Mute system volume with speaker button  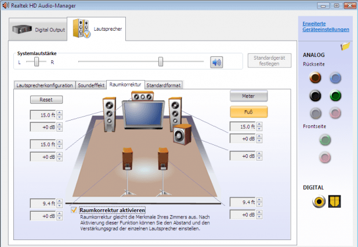click(216, 62)
